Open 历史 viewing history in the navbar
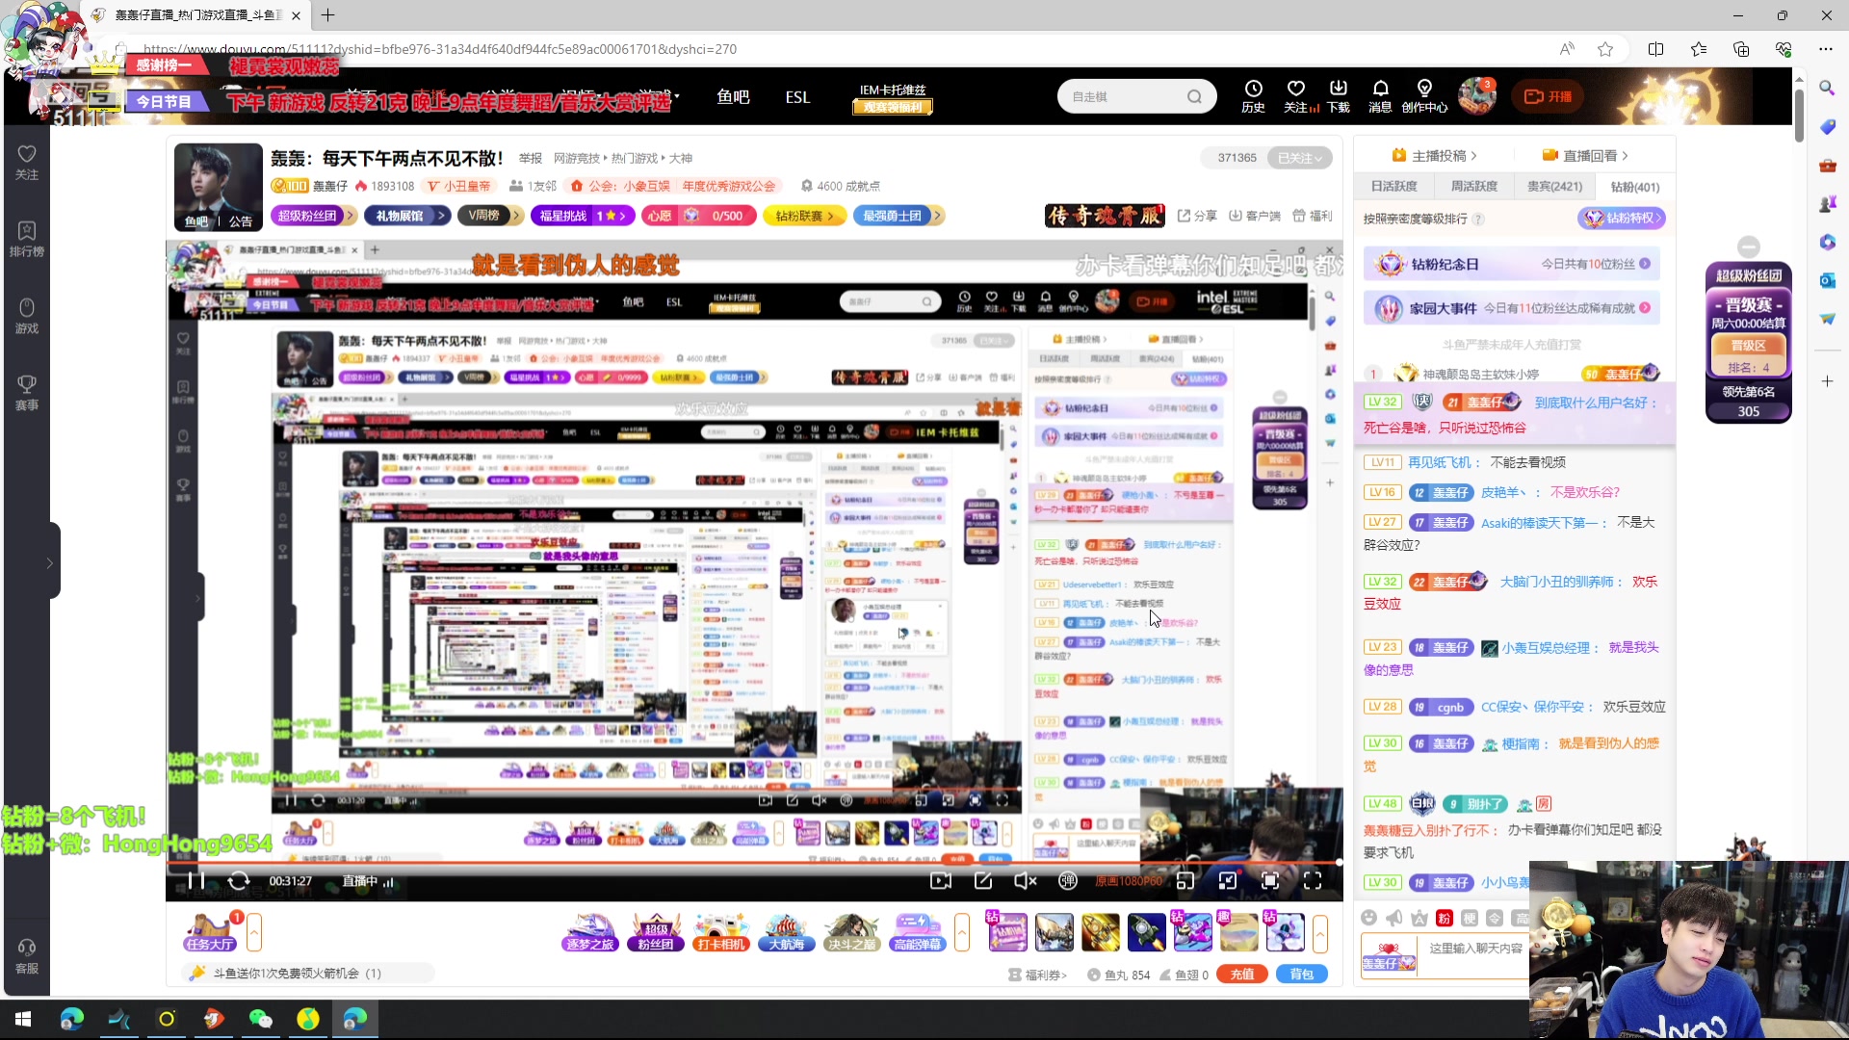Viewport: 1849px width, 1040px height. (1252, 96)
